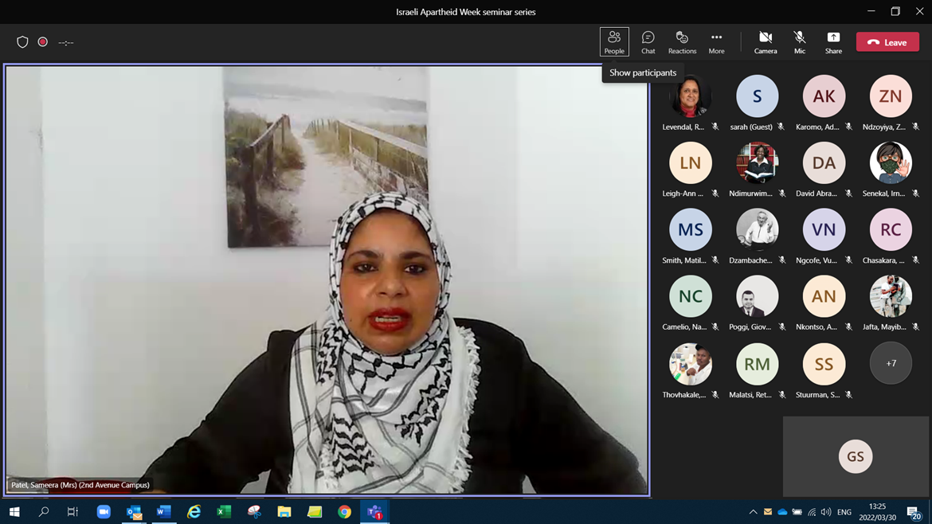
Task: Select the RM Malatsi avatar
Action: [x=758, y=364]
